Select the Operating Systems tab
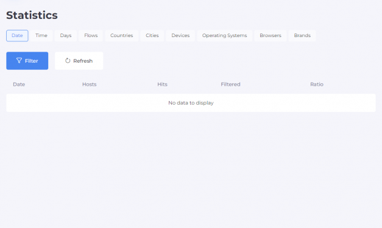The width and height of the screenshot is (382, 228). [x=224, y=35]
